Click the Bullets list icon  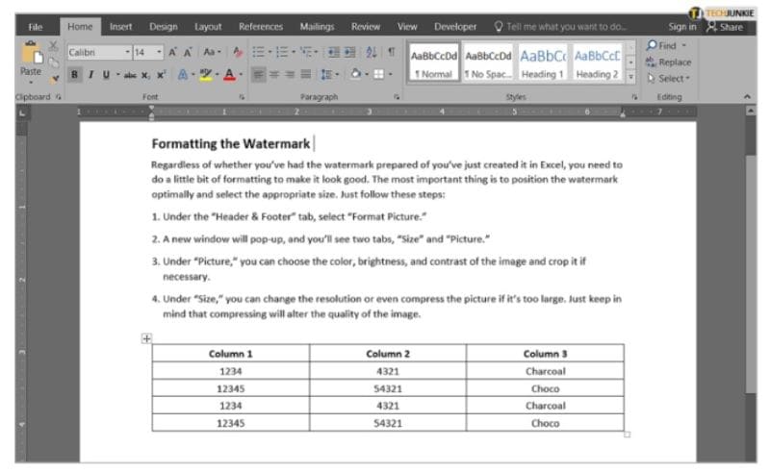258,52
